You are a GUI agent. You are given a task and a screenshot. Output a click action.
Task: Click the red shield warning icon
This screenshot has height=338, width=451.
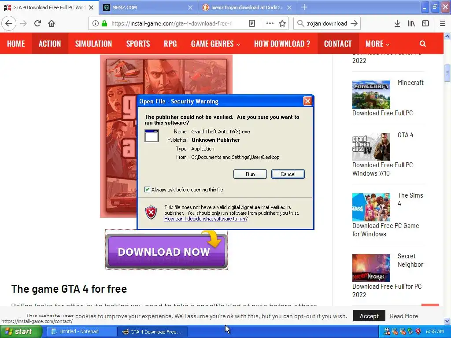[x=151, y=213]
